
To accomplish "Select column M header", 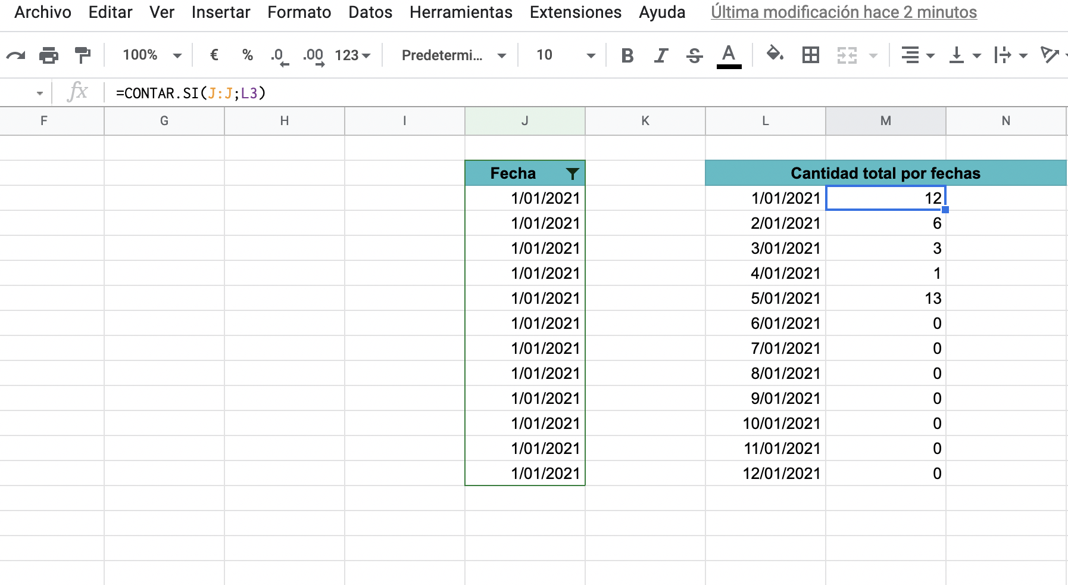I will tap(886, 121).
